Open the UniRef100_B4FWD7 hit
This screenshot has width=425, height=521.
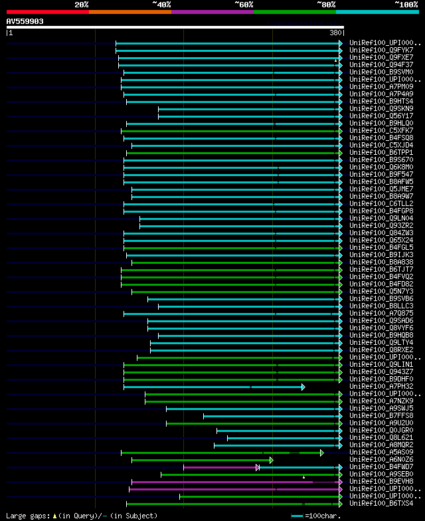[381, 467]
